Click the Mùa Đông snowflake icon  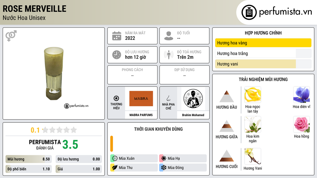point(164,167)
